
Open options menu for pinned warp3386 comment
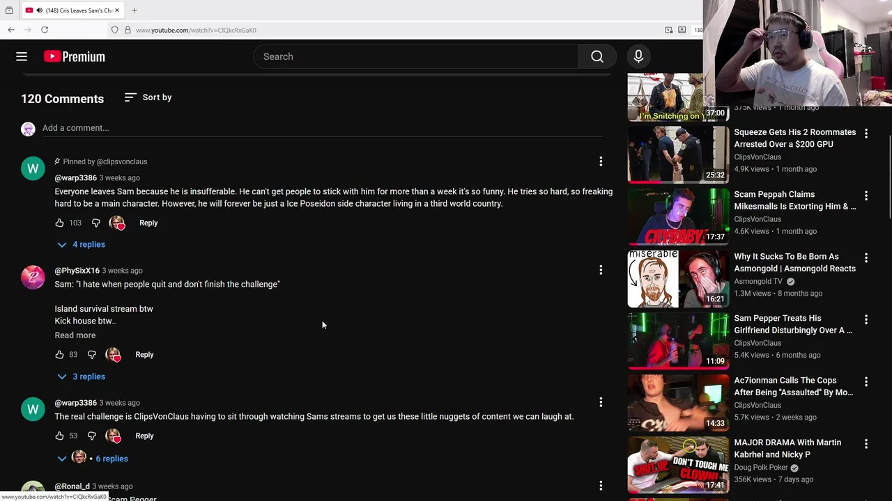point(601,161)
